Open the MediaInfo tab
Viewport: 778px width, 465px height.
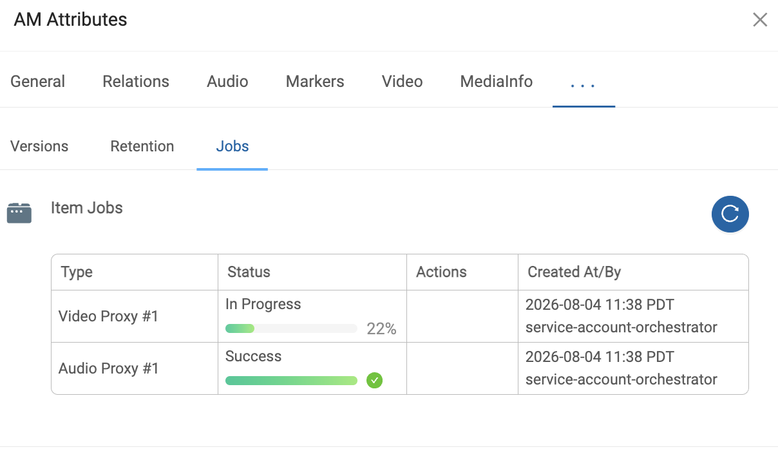[497, 82]
